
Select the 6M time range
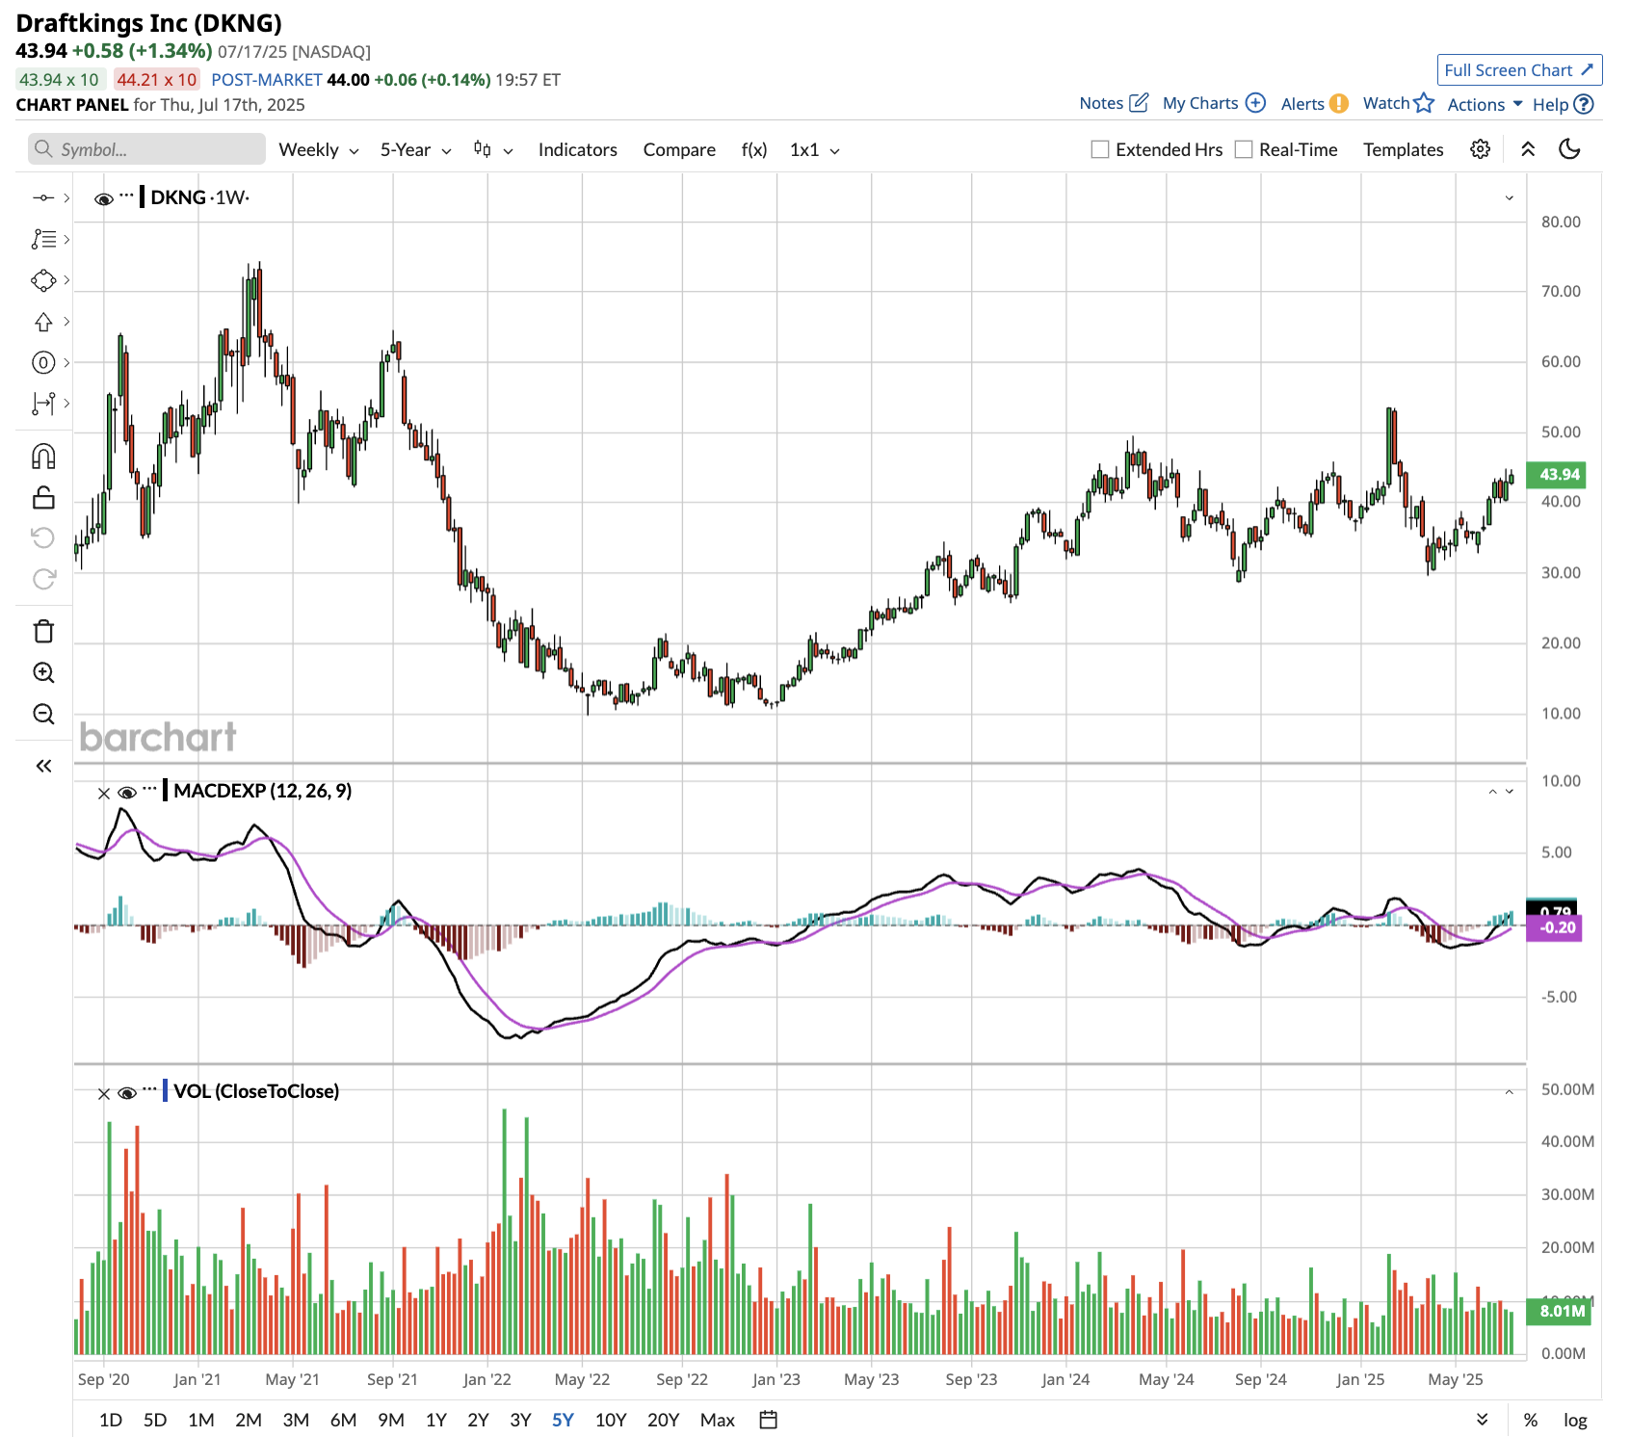(x=343, y=1420)
